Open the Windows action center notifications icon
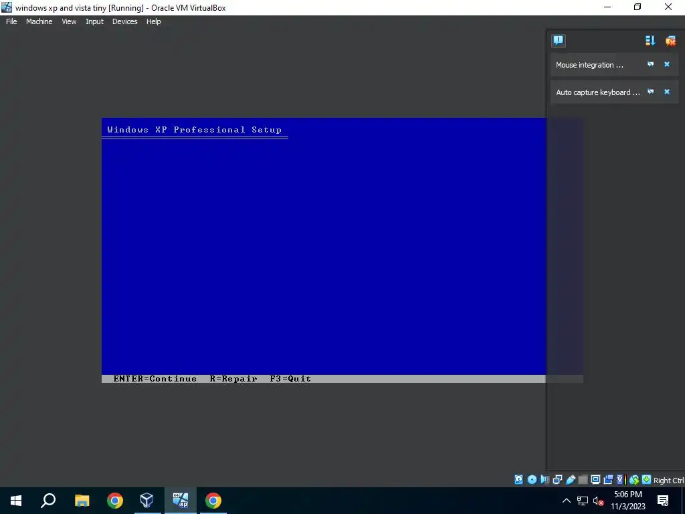Image resolution: width=685 pixels, height=514 pixels. point(663,501)
